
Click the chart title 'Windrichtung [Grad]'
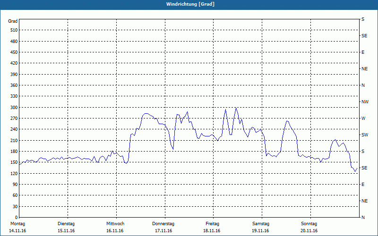click(190, 4)
